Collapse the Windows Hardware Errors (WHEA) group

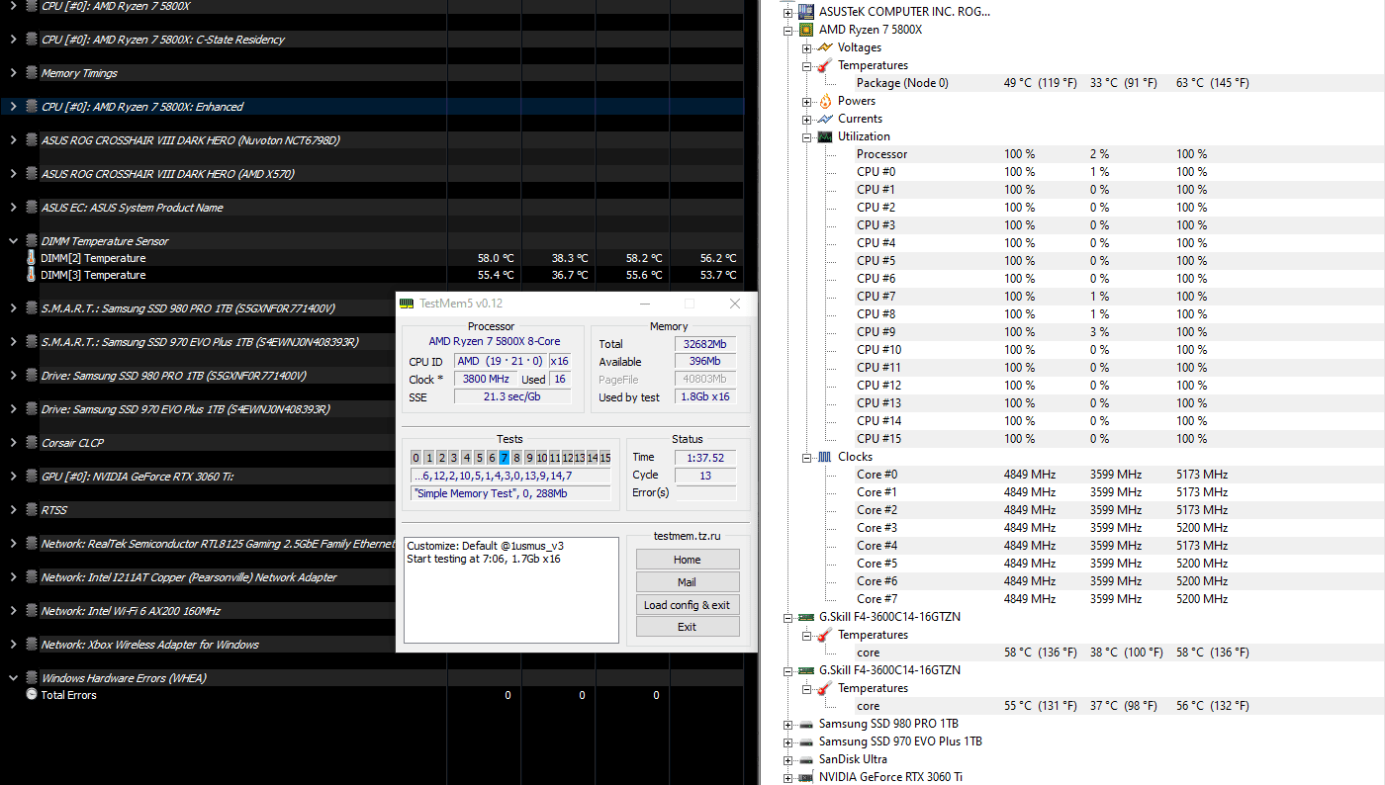12,678
